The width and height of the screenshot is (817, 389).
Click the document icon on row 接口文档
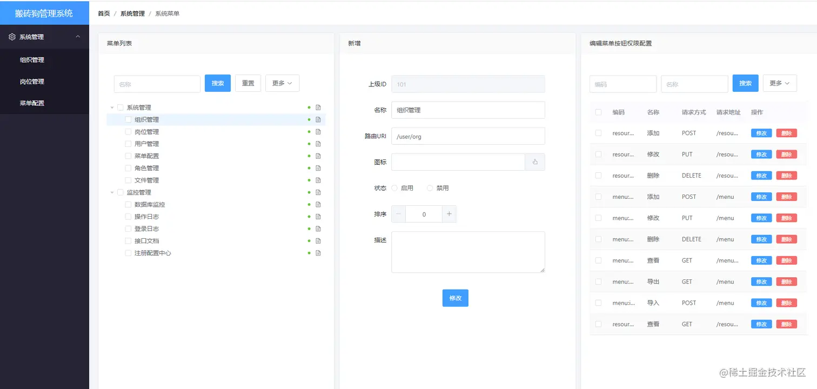click(318, 241)
